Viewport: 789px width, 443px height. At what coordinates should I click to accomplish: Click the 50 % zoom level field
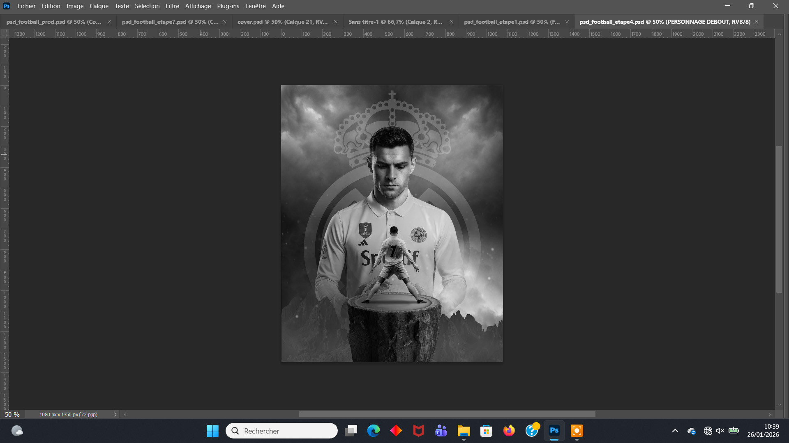[x=12, y=415]
